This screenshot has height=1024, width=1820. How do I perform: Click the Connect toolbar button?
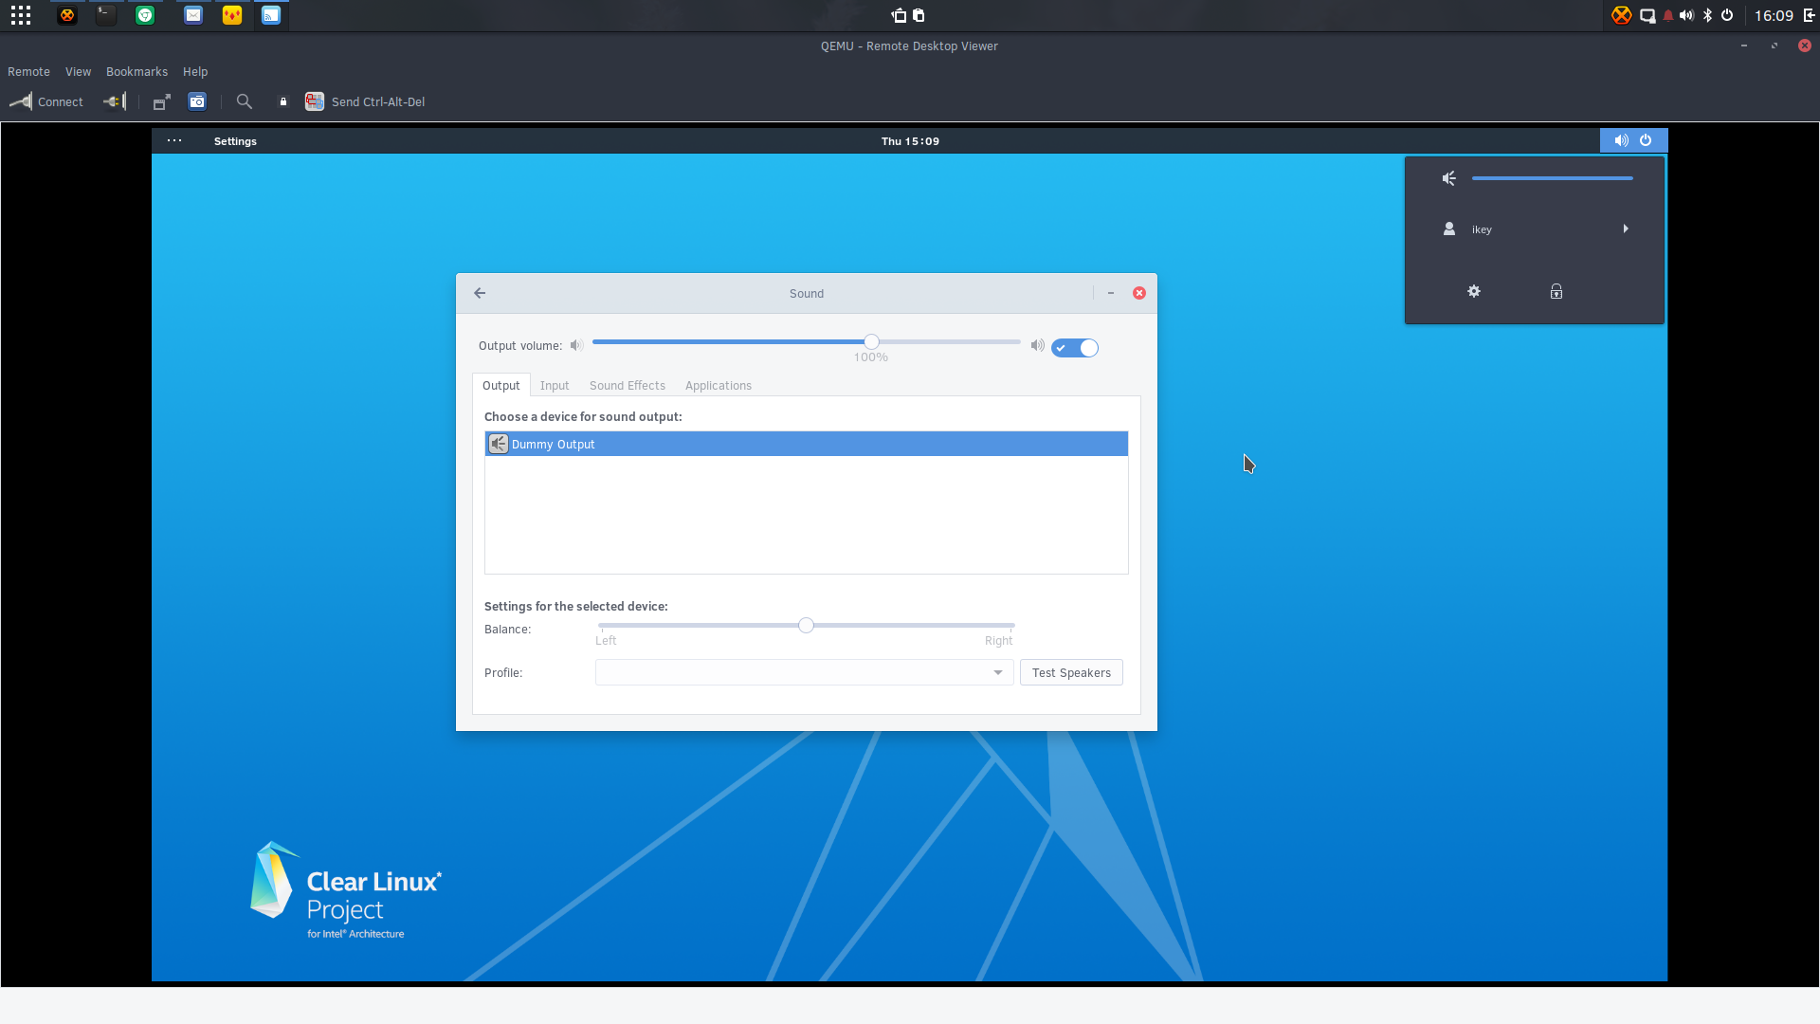(x=46, y=101)
